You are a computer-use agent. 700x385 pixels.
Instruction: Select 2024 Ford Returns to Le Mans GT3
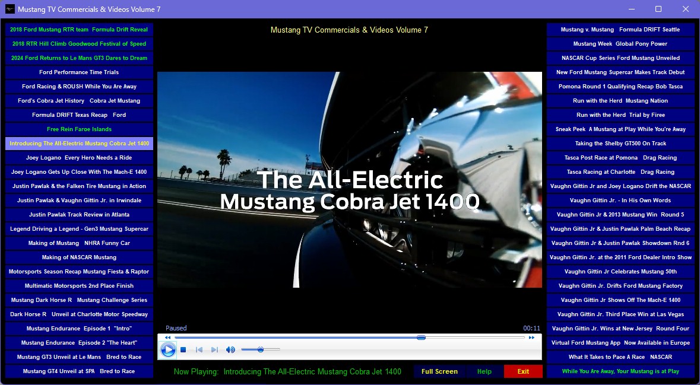(x=79, y=58)
